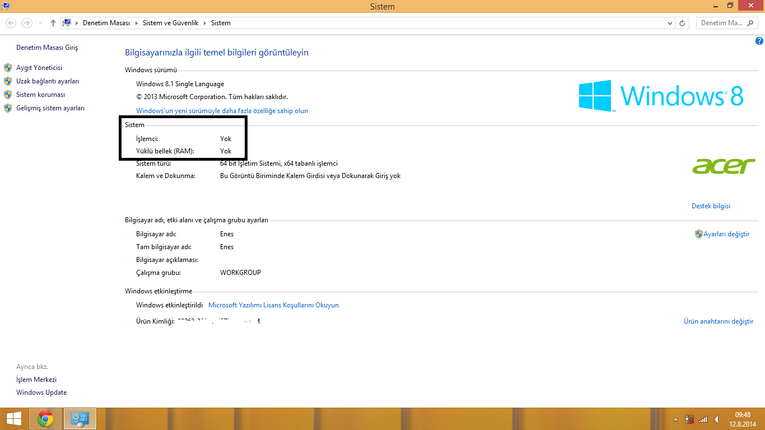Open Sistem koruması settings
Viewport: 765px width, 430px height.
coord(41,95)
